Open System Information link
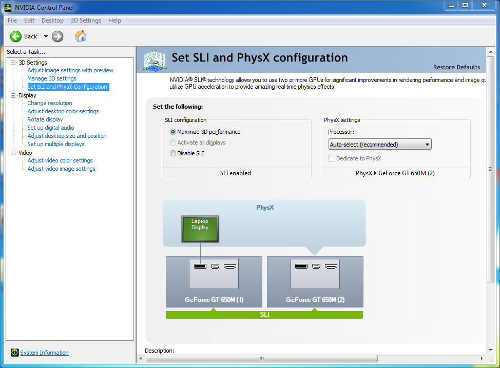 (44, 353)
